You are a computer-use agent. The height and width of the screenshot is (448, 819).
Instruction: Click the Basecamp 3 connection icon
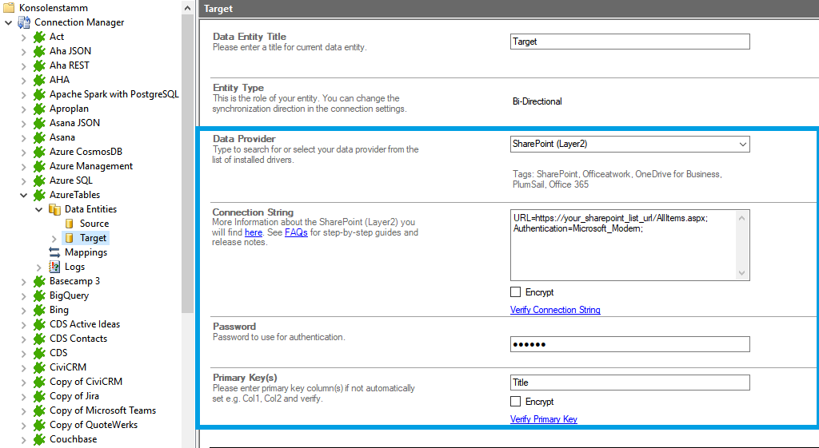pyautogui.click(x=39, y=281)
